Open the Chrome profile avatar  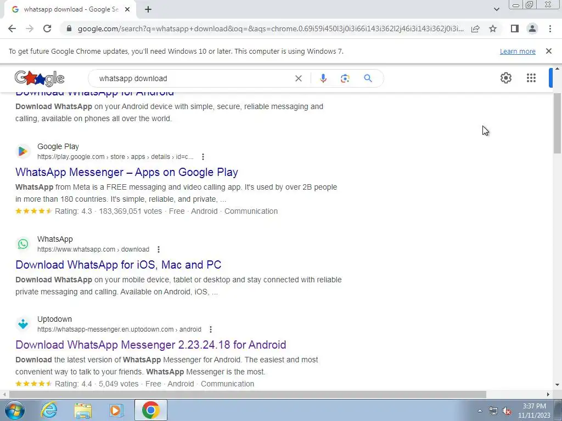pyautogui.click(x=532, y=29)
